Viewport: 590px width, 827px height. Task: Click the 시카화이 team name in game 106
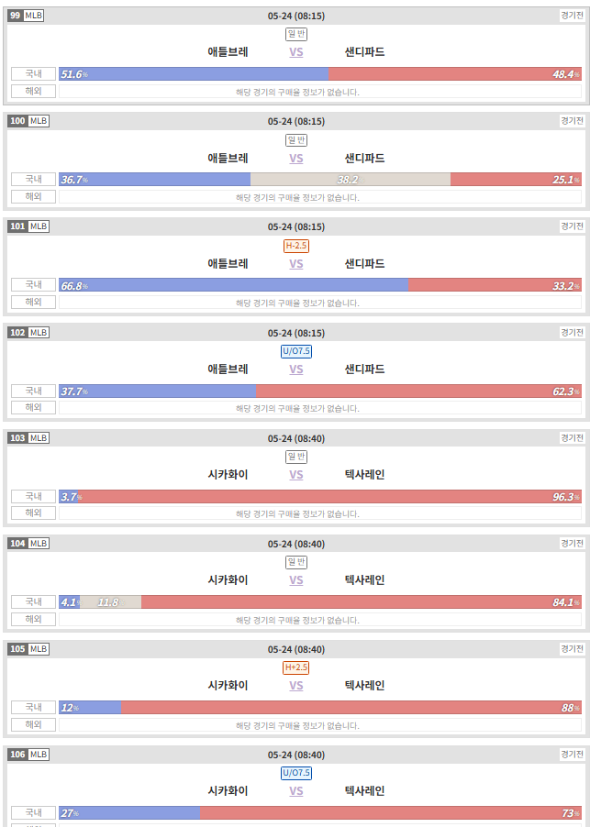pyautogui.click(x=228, y=791)
